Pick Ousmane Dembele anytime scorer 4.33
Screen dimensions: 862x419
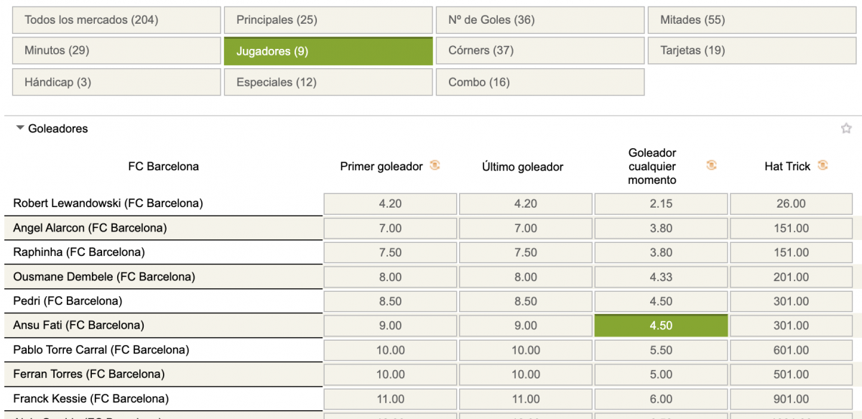coord(661,277)
